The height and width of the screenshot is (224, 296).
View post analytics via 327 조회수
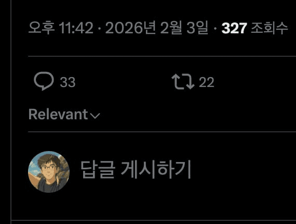255,28
